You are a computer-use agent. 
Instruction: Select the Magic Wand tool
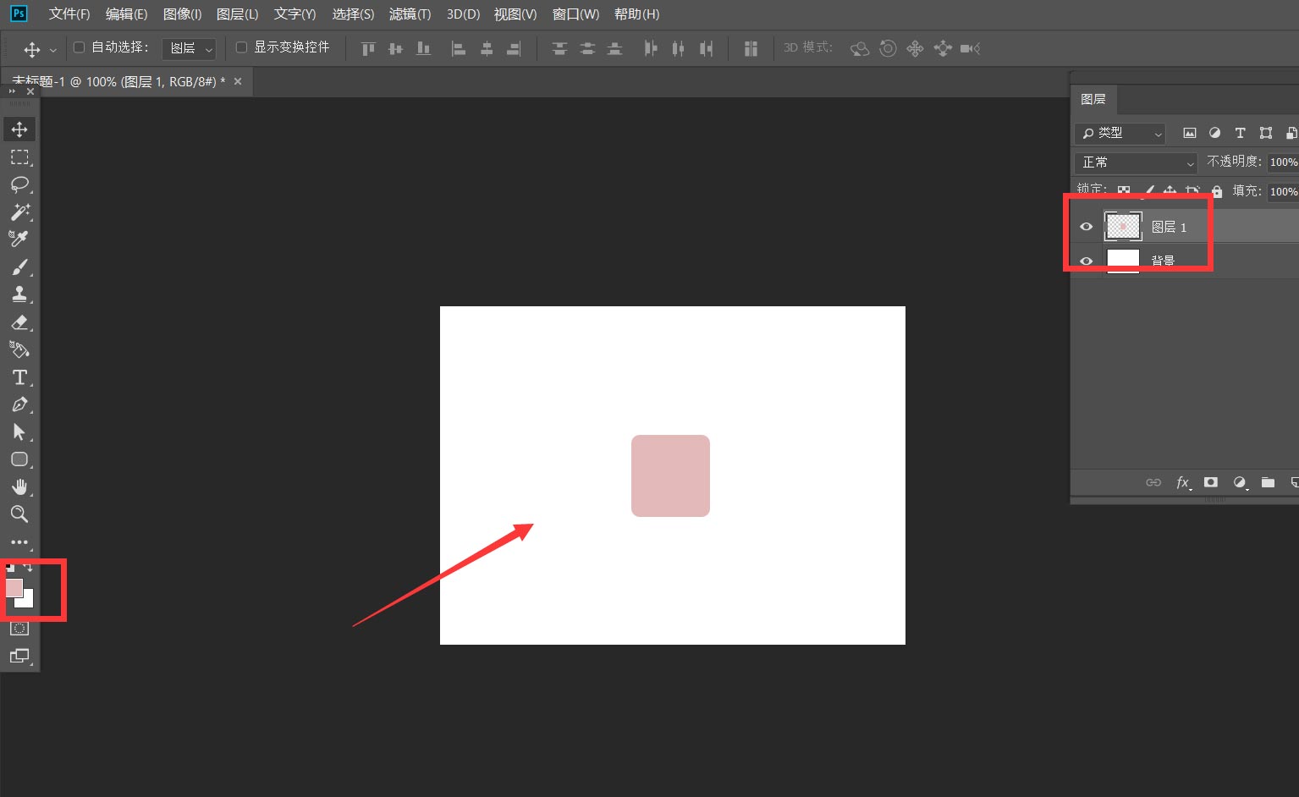[19, 212]
